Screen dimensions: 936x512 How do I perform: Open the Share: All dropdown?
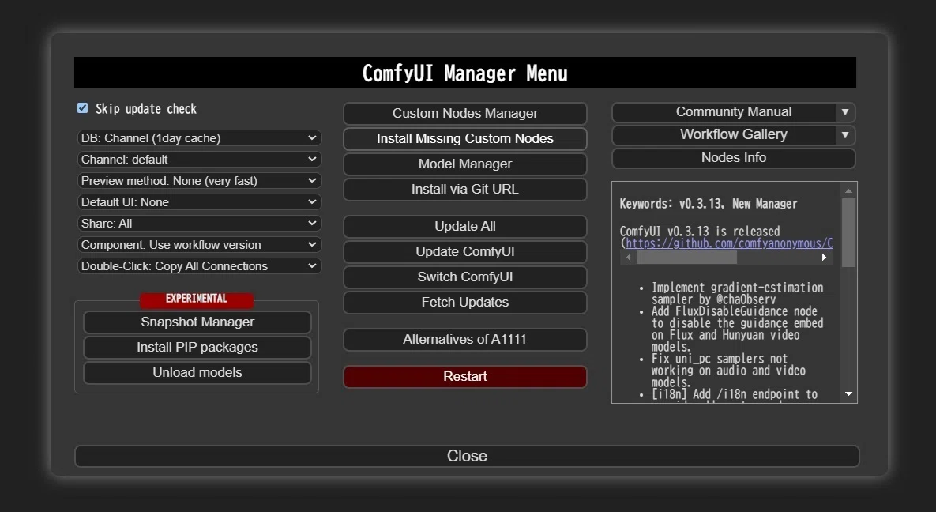(199, 224)
